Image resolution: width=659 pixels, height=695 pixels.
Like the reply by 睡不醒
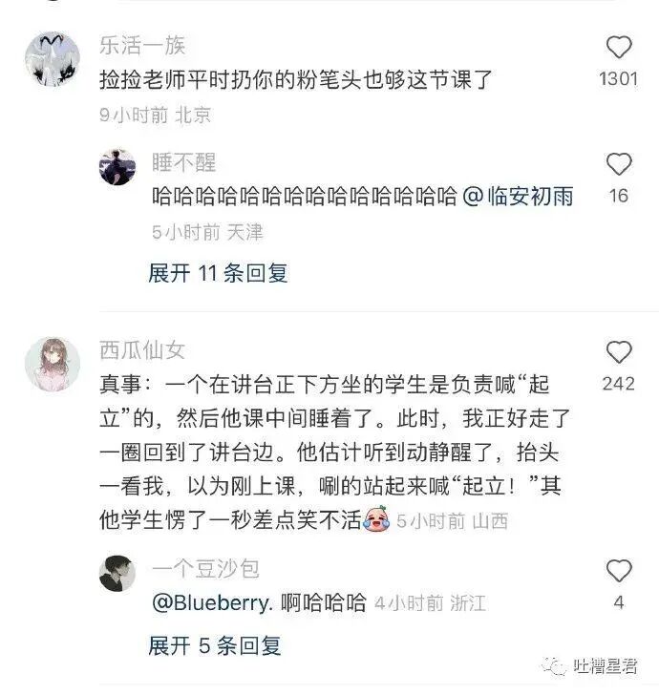click(618, 164)
